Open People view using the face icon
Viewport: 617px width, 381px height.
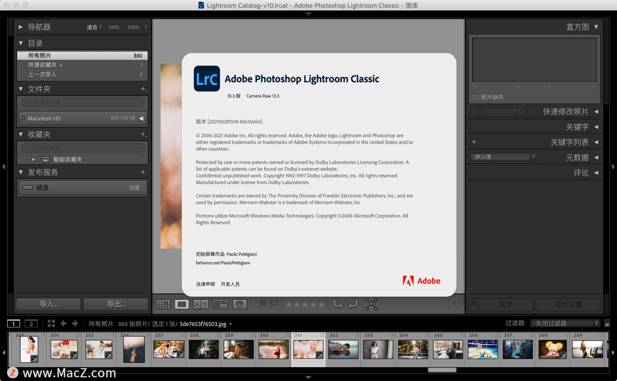point(239,304)
